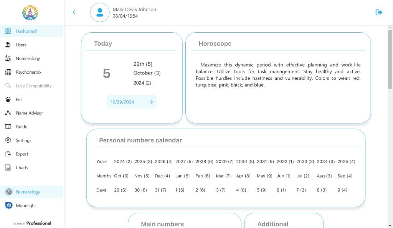Open Love Compatibility section

click(x=31, y=86)
